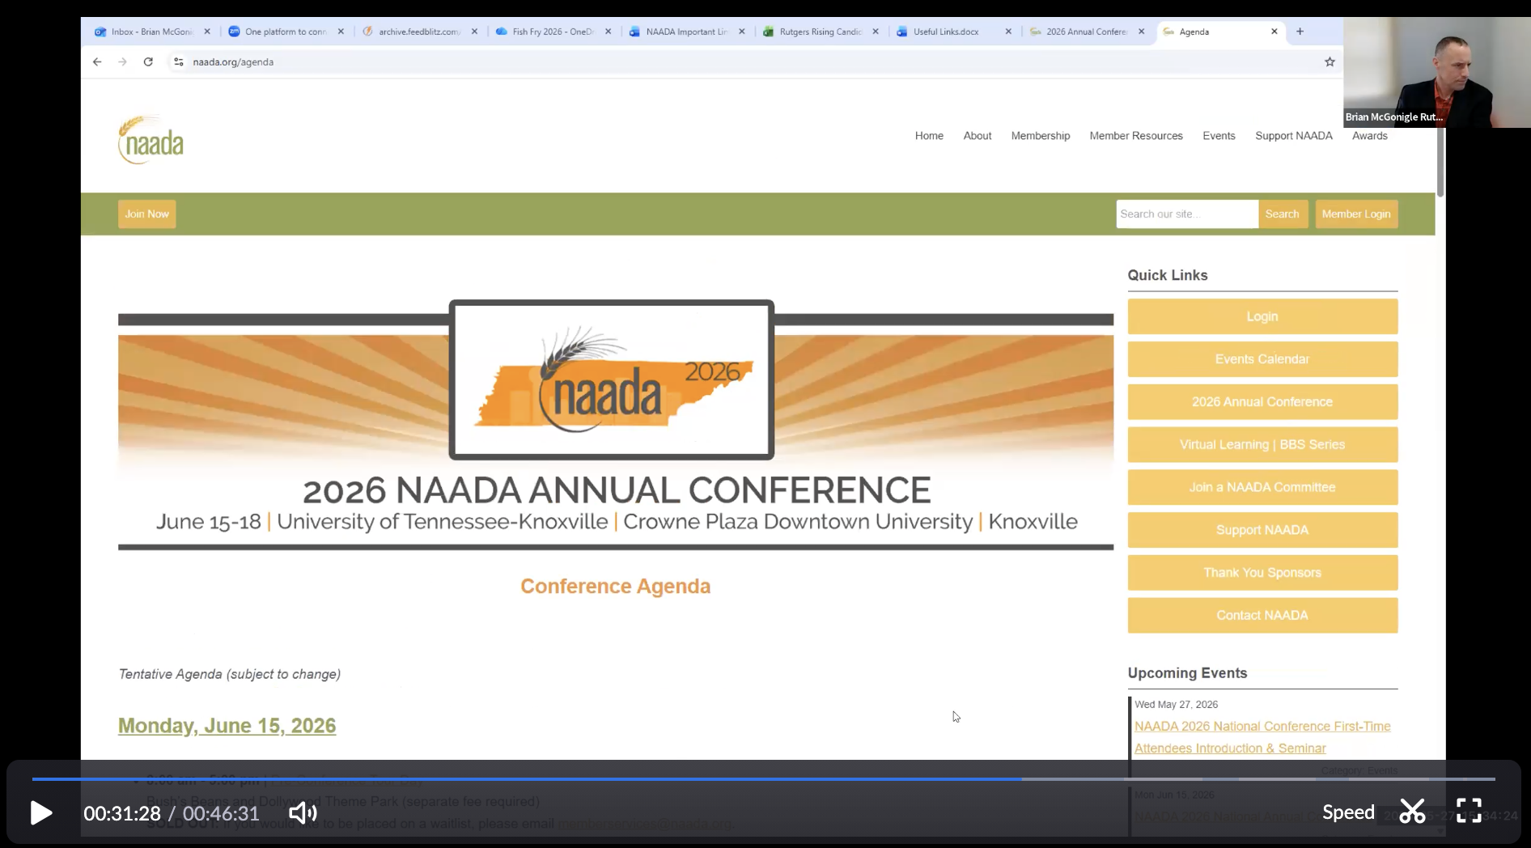Open First-Time Attendees Introduction & Seminar link
The height and width of the screenshot is (848, 1531).
tap(1262, 737)
